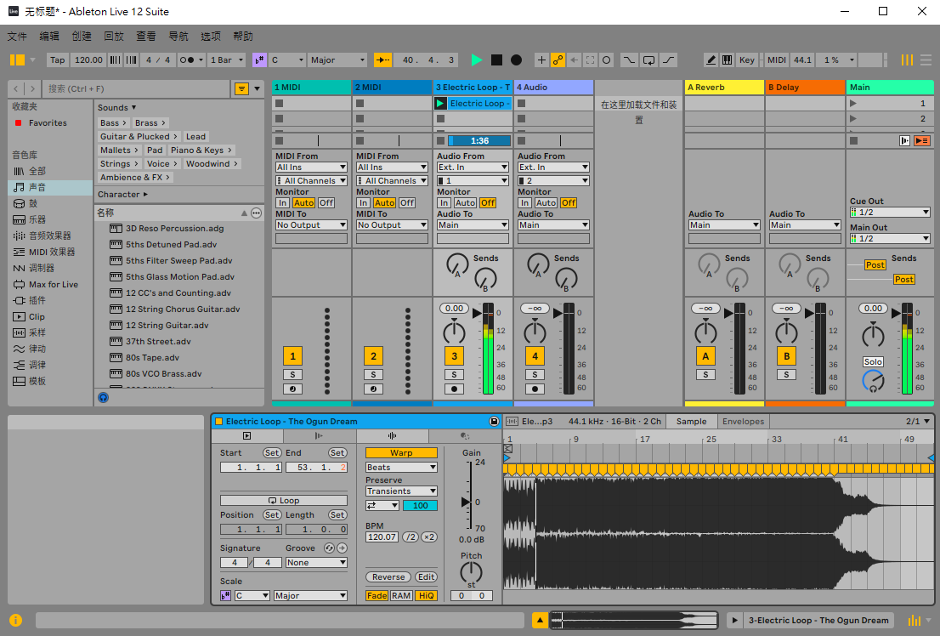Toggle track 1 activator button

292,355
